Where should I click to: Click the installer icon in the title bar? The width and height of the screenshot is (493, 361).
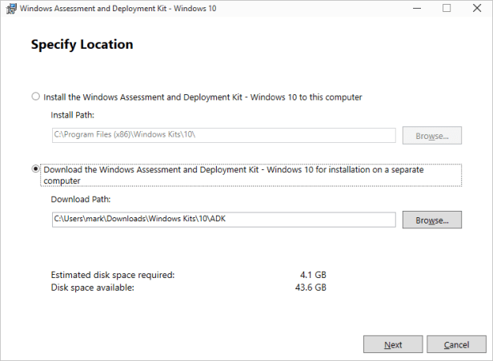(10, 9)
